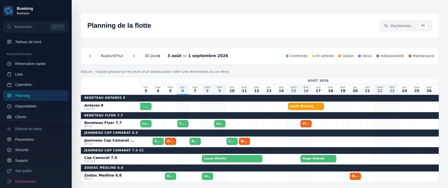
Task: Click the Bowking logo icon
Action: [8, 11]
